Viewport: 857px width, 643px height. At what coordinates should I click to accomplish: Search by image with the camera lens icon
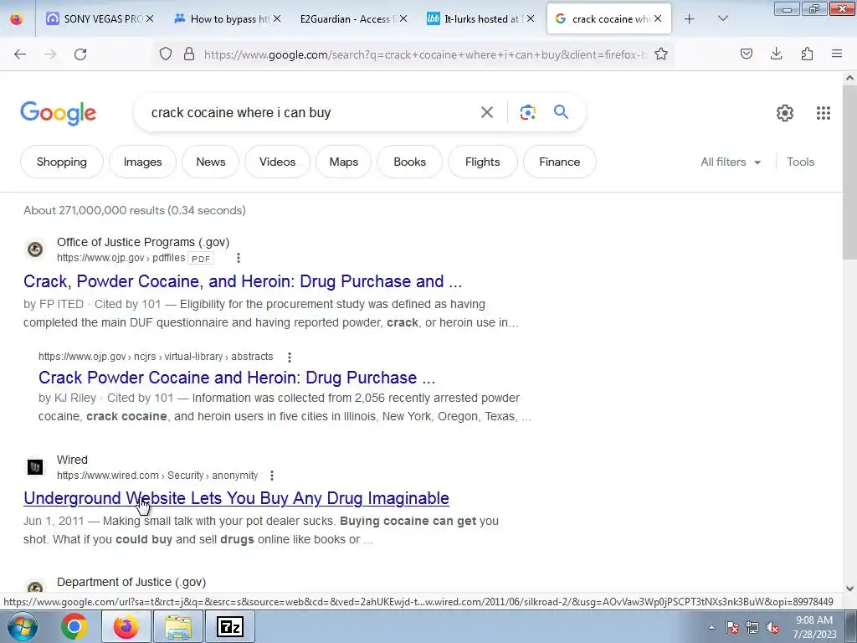pyautogui.click(x=527, y=112)
